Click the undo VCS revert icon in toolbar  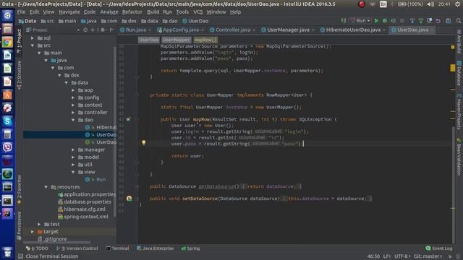[438, 21]
